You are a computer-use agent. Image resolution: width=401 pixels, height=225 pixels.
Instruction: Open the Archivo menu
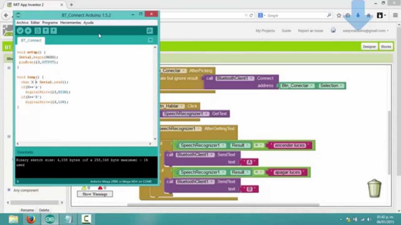click(x=22, y=22)
